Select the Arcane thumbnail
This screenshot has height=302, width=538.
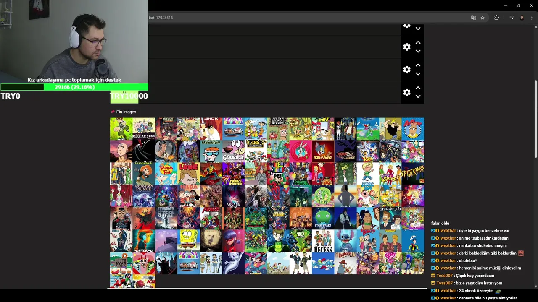click(233, 196)
